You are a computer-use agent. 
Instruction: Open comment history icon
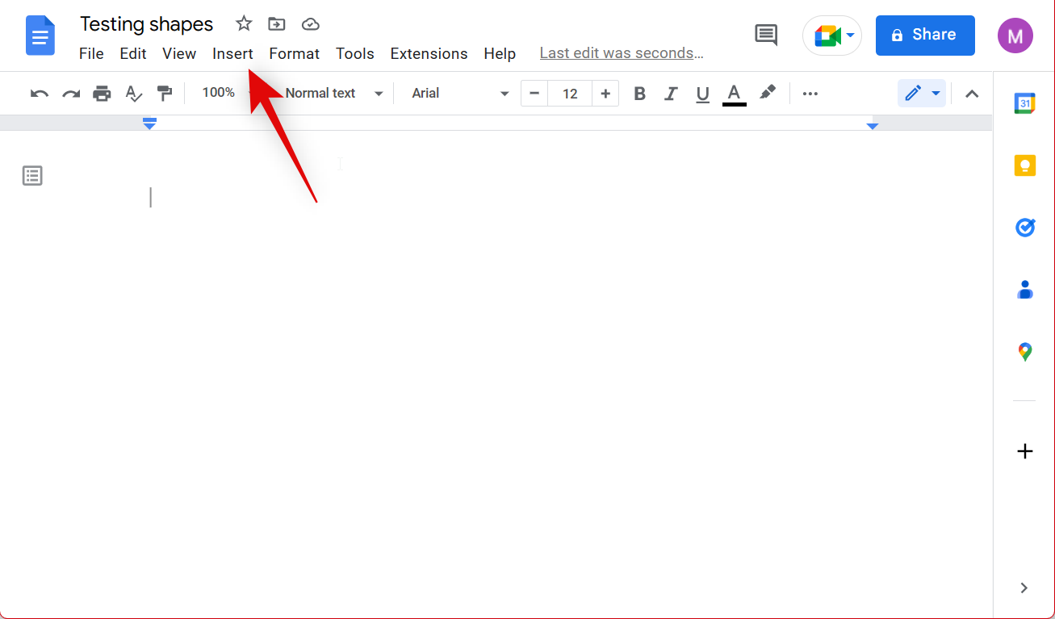click(766, 35)
